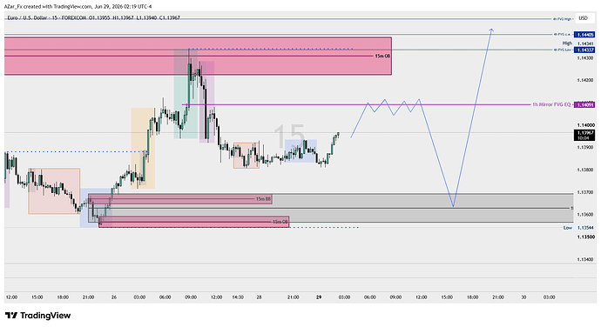Screen dimensions: 601x327
Task: Select the grey demand zone rectangle
Action: [x=331, y=208]
